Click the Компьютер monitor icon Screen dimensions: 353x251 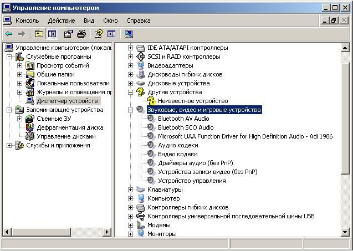click(x=141, y=198)
